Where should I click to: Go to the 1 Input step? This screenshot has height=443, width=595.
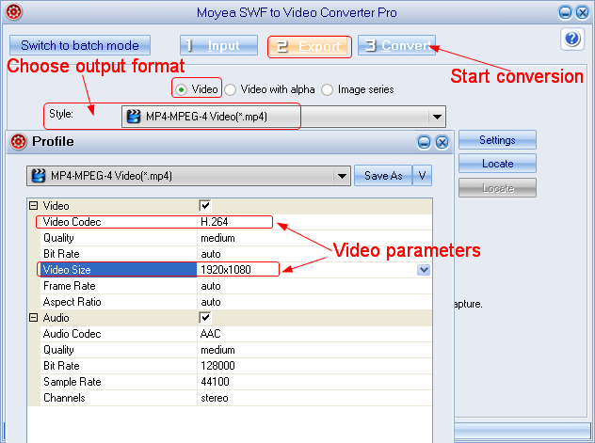[x=219, y=45]
